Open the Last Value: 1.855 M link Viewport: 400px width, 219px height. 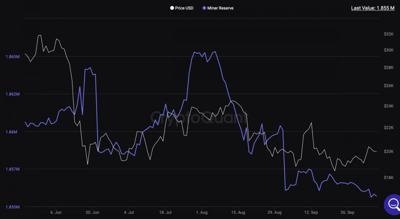tap(372, 8)
